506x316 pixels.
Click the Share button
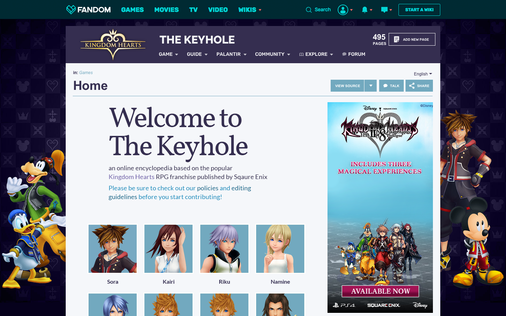pyautogui.click(x=419, y=86)
